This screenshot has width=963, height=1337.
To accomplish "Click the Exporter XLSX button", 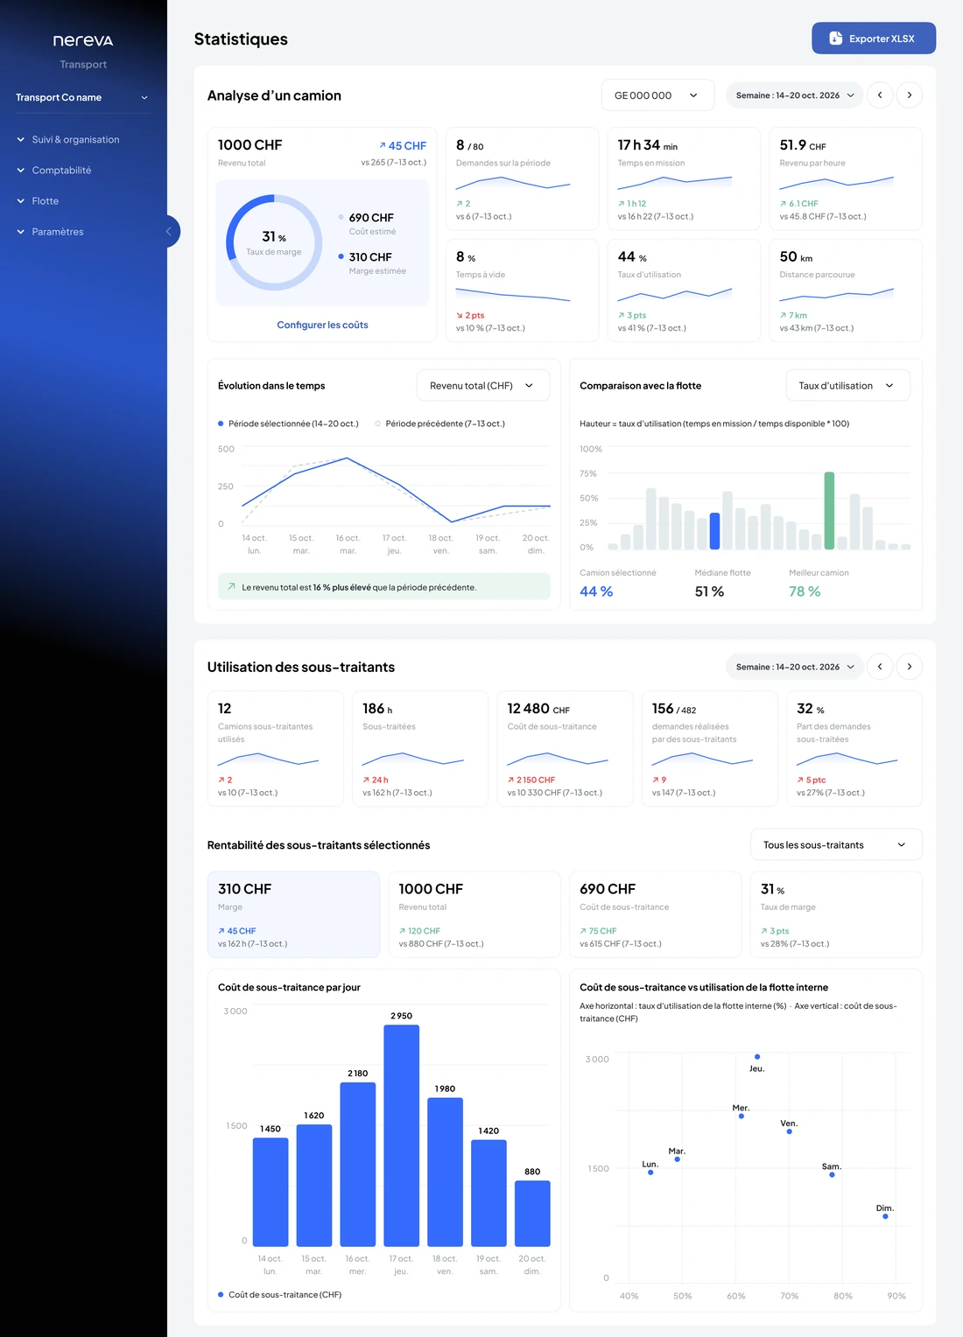I will tap(874, 38).
